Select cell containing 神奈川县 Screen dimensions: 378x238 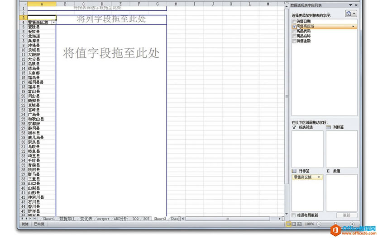point(42,197)
